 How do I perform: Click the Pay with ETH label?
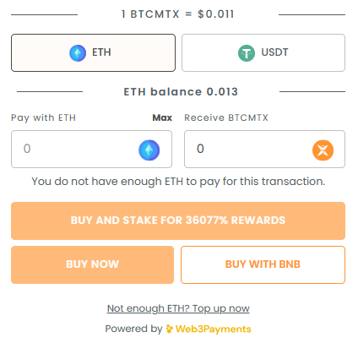[43, 117]
